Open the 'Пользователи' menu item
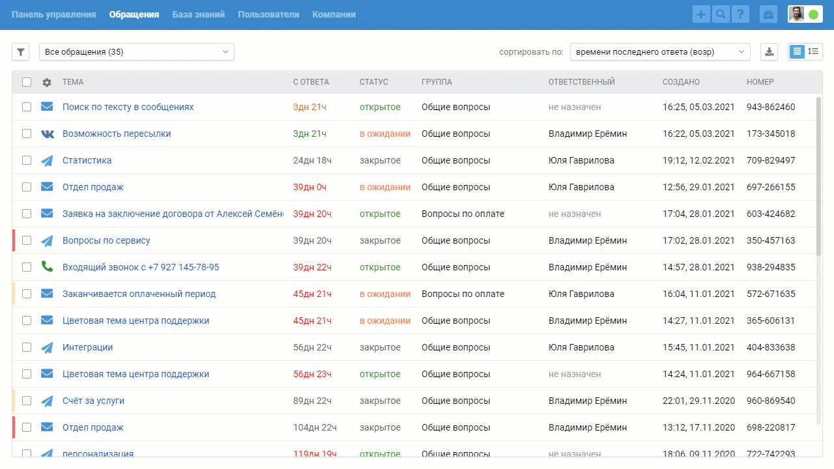Screen dimensions: 834x469 268,14
